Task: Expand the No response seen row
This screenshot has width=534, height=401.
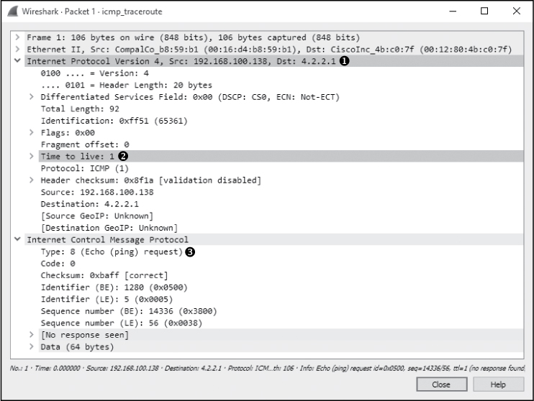Action: [32, 335]
